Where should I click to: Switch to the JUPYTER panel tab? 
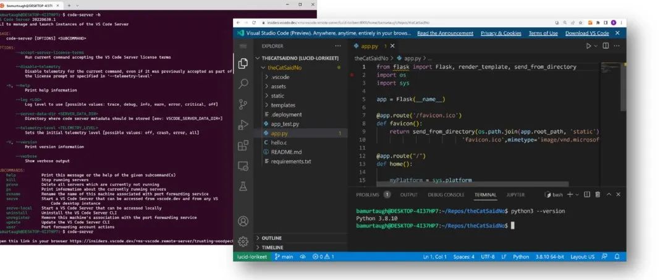[515, 195]
